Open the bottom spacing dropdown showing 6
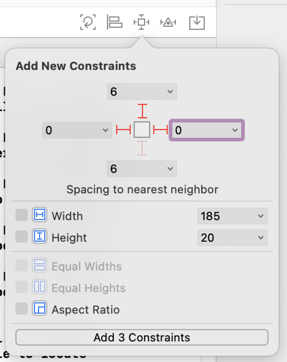Screen dimensions: 287x362 point(142,168)
